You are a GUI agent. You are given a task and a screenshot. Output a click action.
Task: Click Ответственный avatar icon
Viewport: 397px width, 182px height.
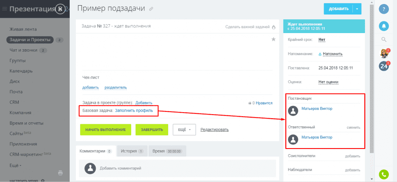pyautogui.click(x=293, y=139)
